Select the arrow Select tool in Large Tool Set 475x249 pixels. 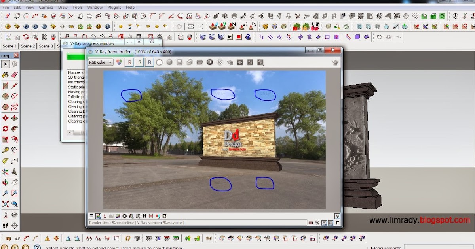(x=6, y=64)
